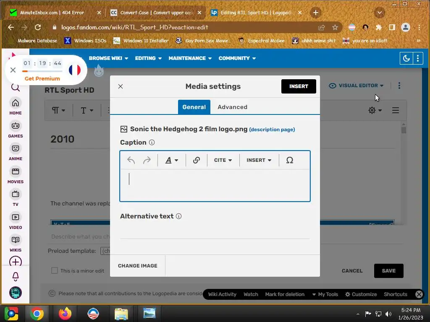The image size is (430, 322).
Task: Close the VPN timer widget
Action: tap(13, 70)
